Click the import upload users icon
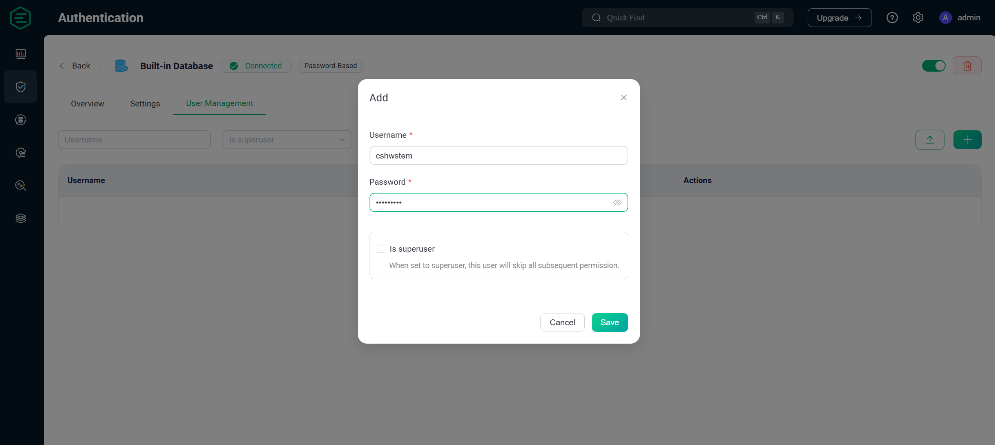 (930, 140)
